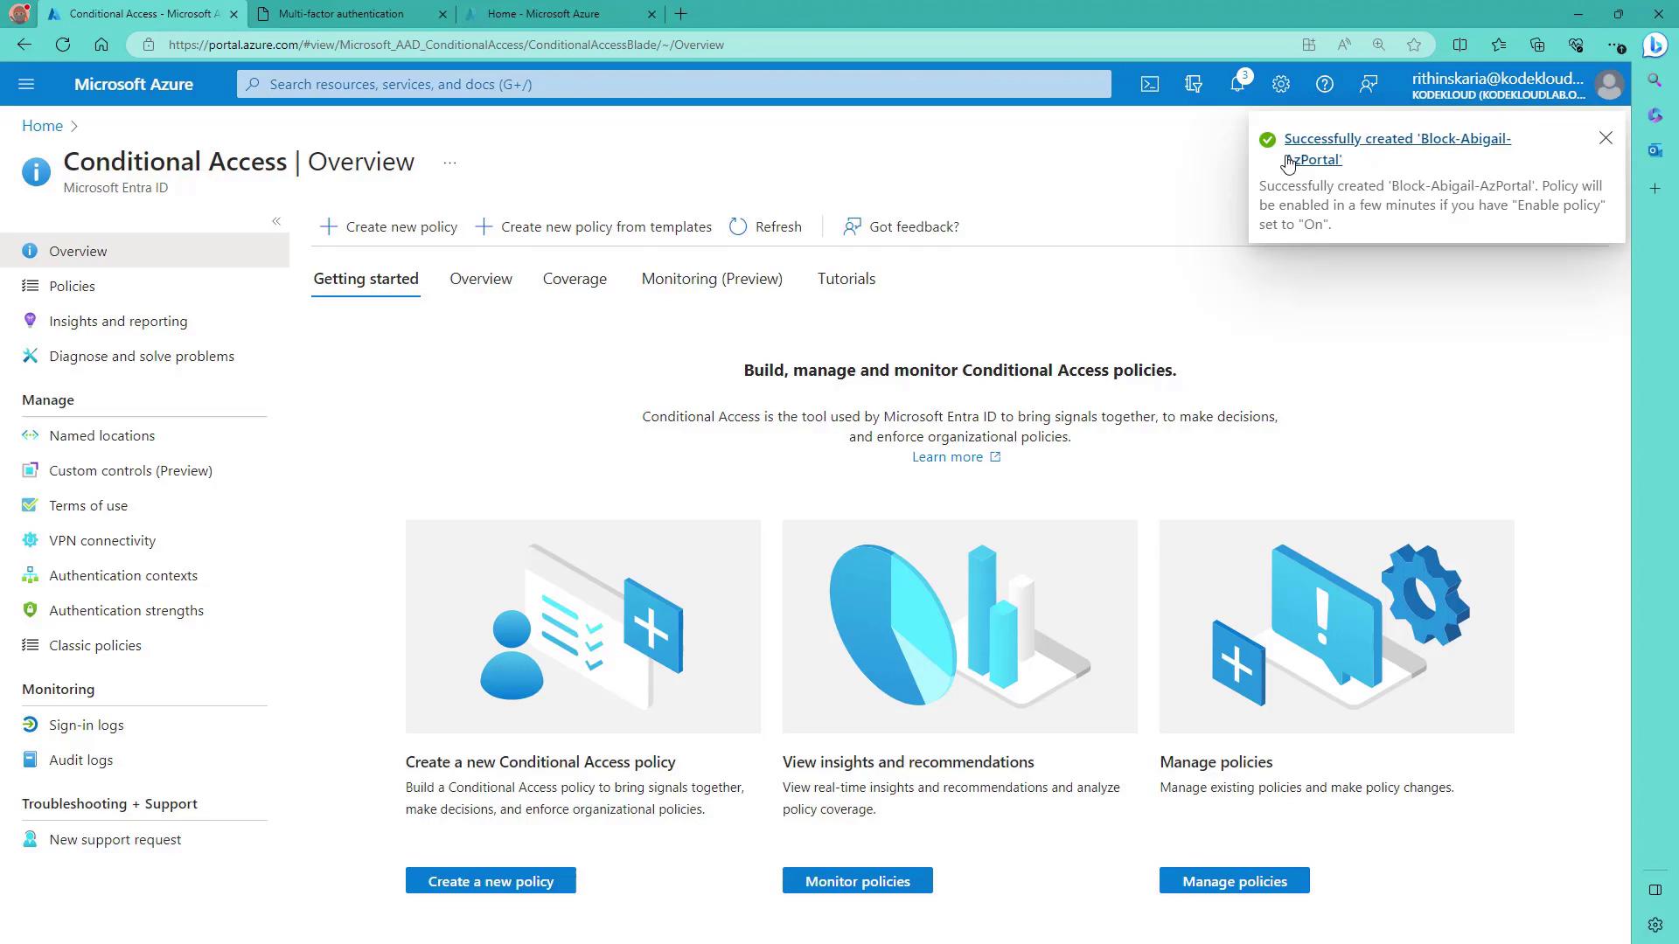The image size is (1679, 944).
Task: Click the Manage policies button
Action: tap(1234, 881)
